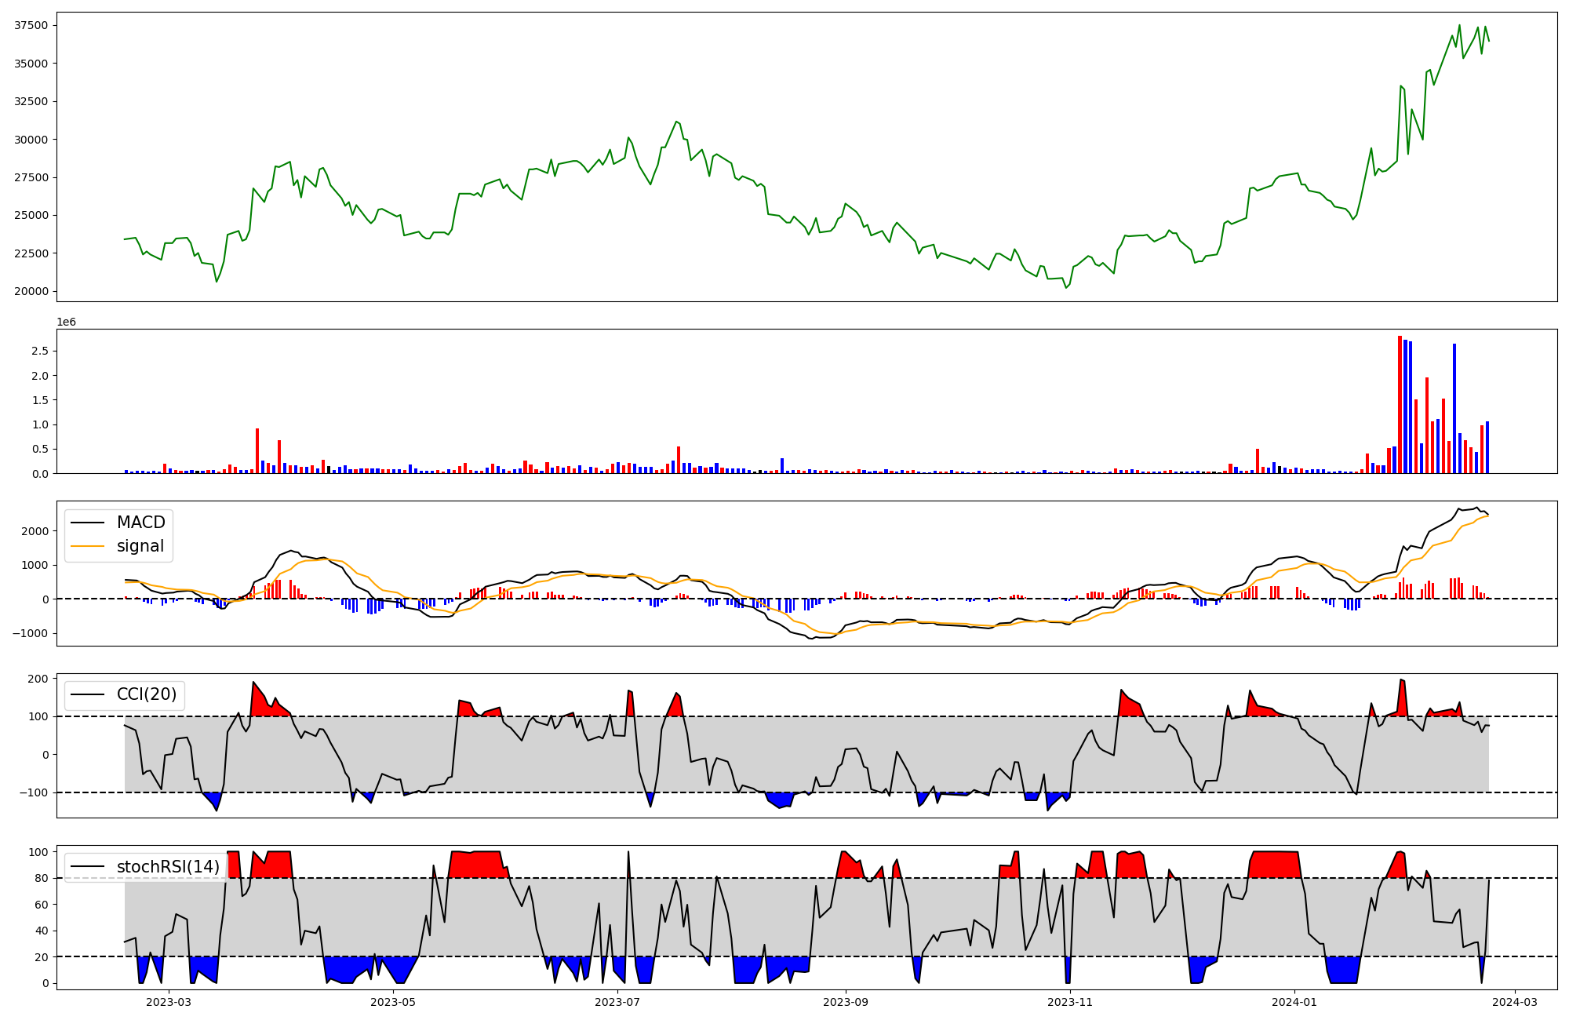Viewport: 1569px width, 1020px height.
Task: Click the 2023-07 date tick label
Action: 618,1002
